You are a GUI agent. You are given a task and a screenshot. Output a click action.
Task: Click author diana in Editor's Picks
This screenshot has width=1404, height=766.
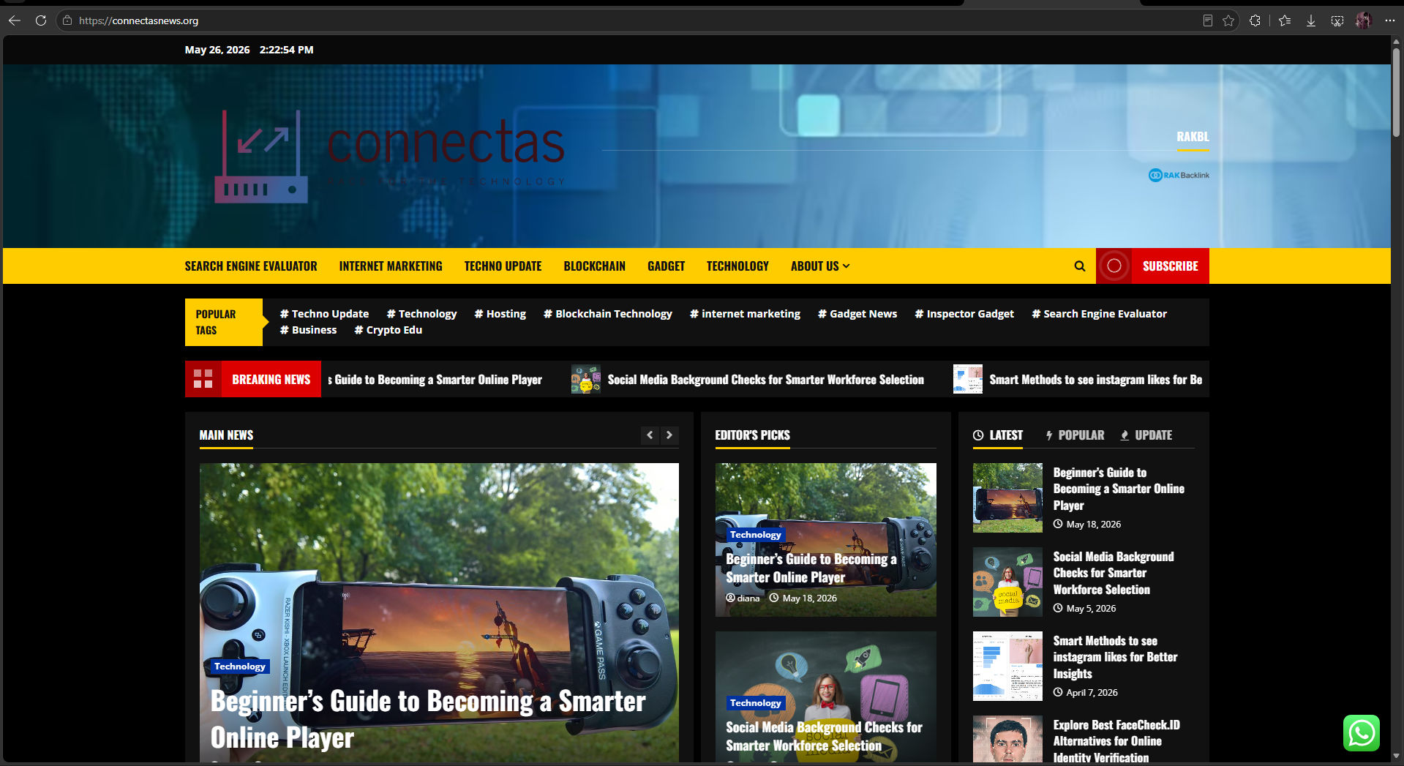[x=743, y=598]
